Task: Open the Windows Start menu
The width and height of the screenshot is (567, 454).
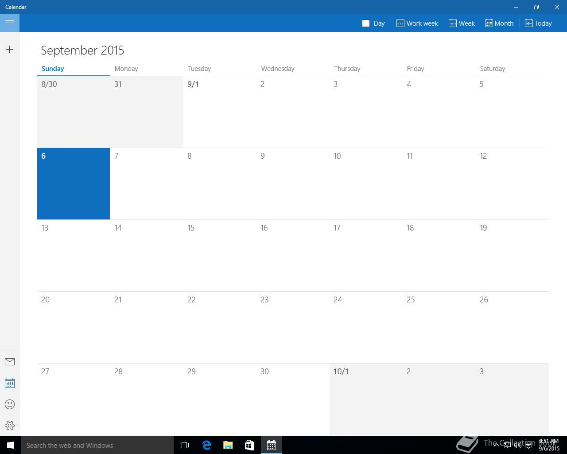Action: coord(11,445)
